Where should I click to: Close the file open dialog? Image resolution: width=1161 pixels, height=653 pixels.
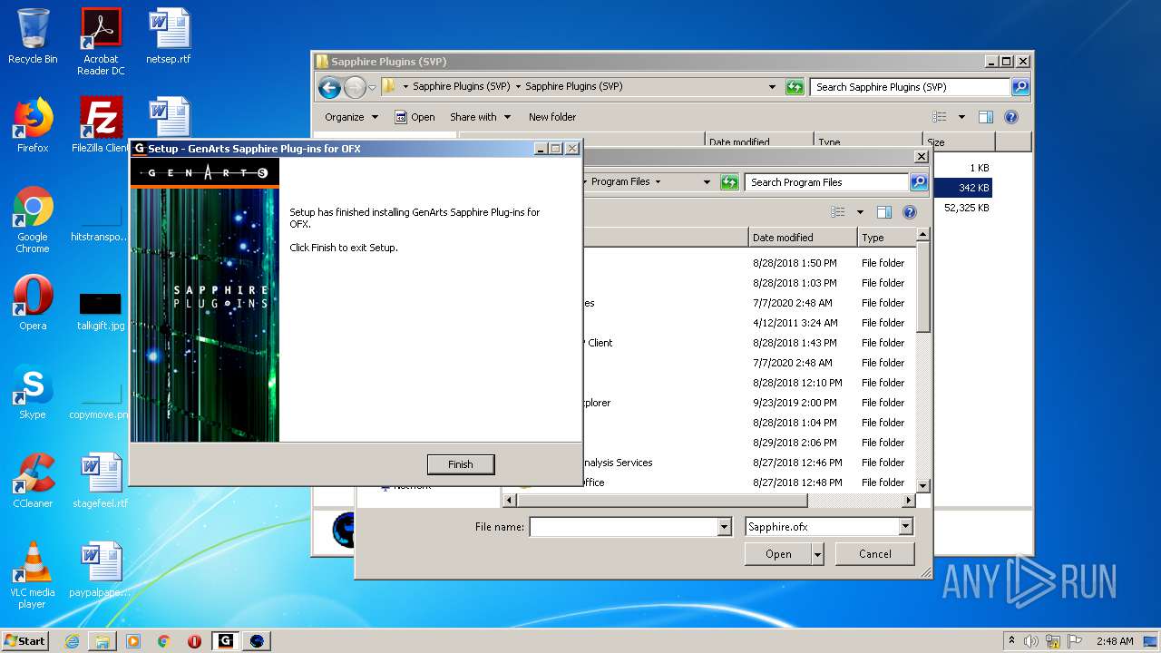click(x=921, y=157)
